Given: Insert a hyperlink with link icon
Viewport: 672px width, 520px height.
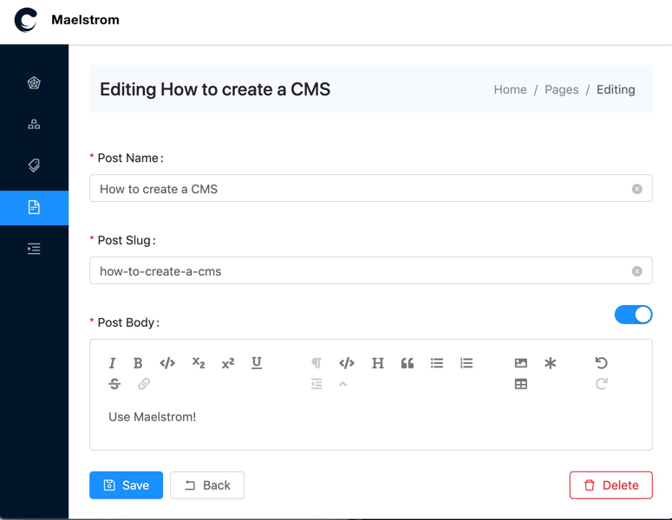Looking at the screenshot, I should coord(144,384).
